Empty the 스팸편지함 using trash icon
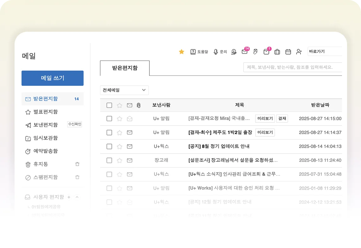361x248 pixels. click(x=77, y=177)
